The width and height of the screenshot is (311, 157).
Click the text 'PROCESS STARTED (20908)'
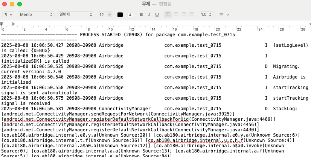(x=111, y=35)
